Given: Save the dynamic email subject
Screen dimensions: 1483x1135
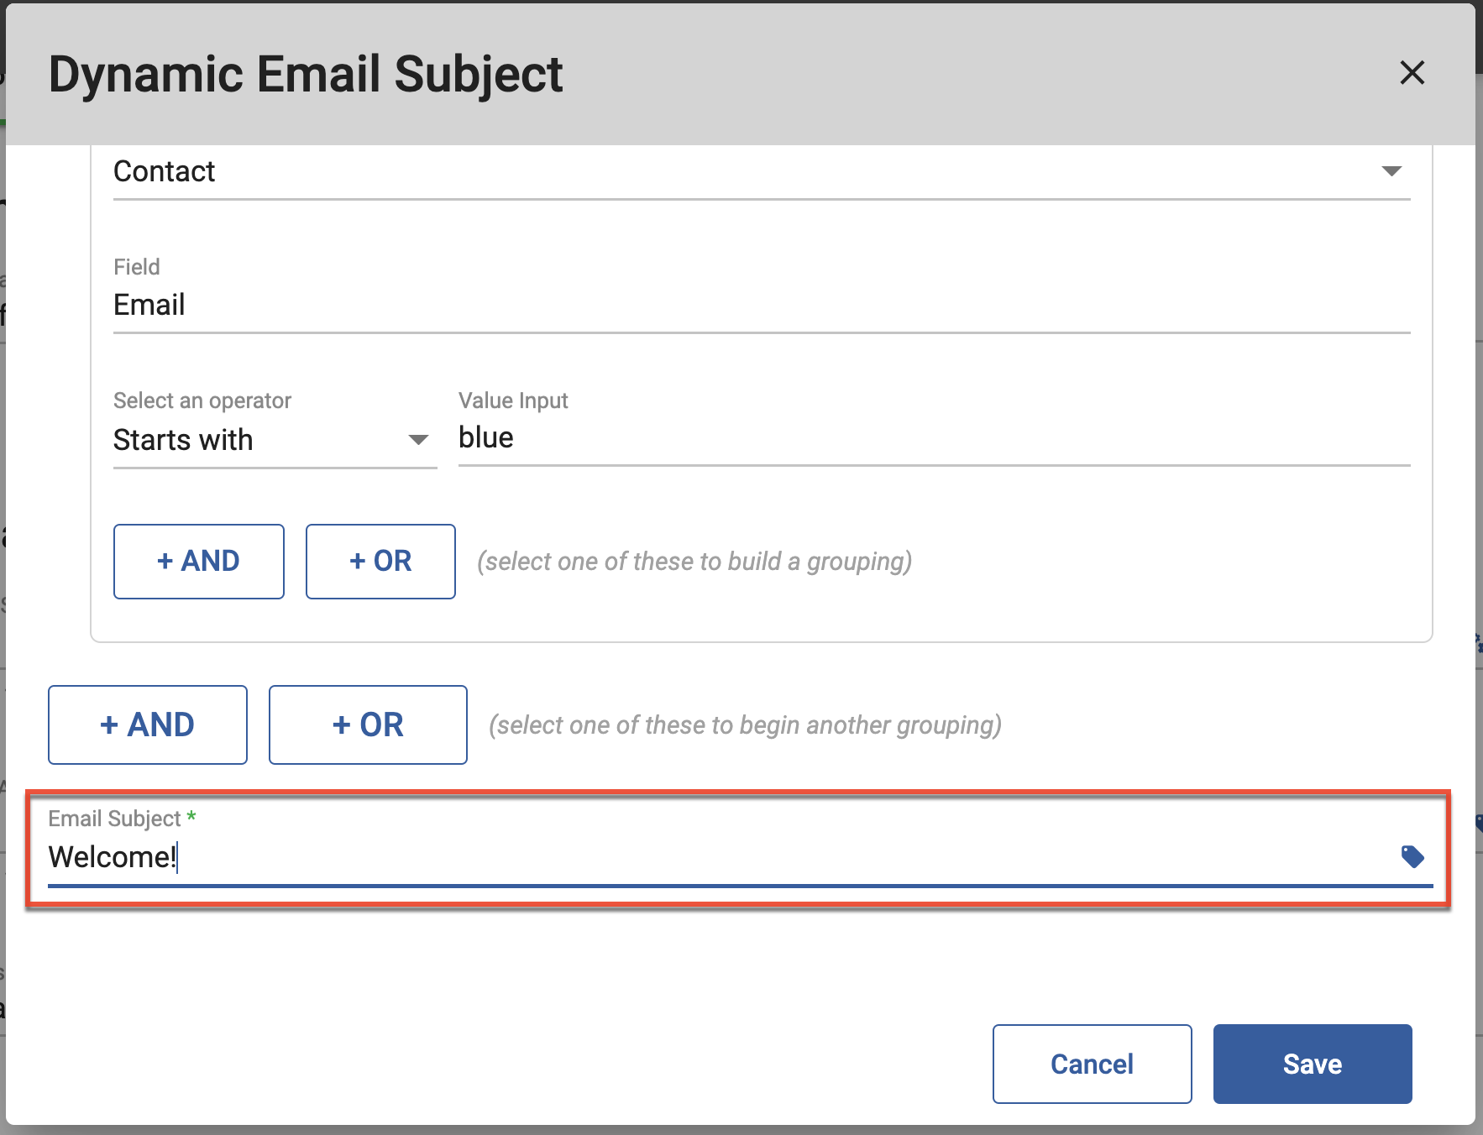Looking at the screenshot, I should pyautogui.click(x=1313, y=1064).
